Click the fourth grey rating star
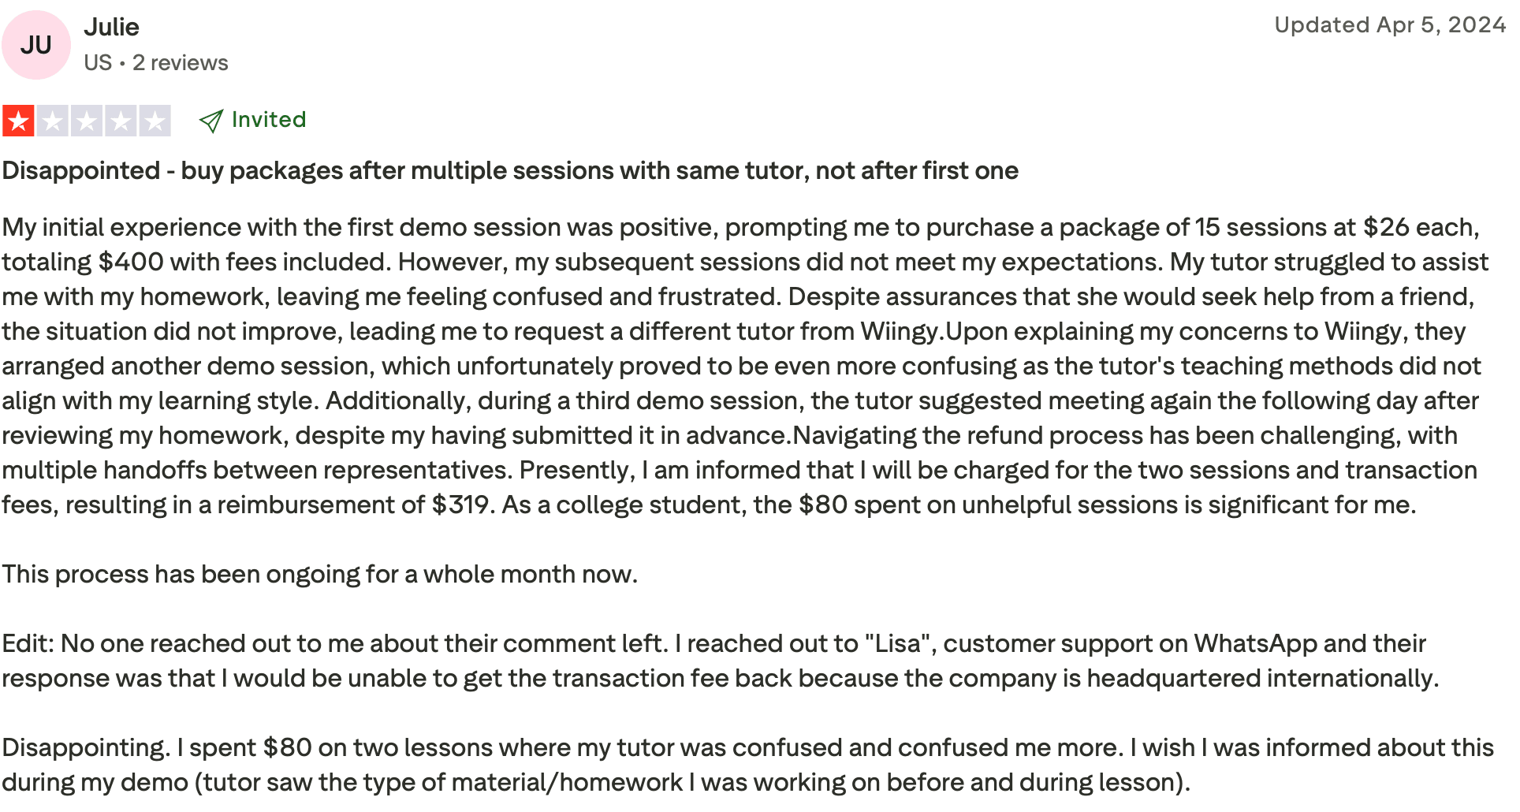The height and width of the screenshot is (812, 1520). (x=121, y=121)
